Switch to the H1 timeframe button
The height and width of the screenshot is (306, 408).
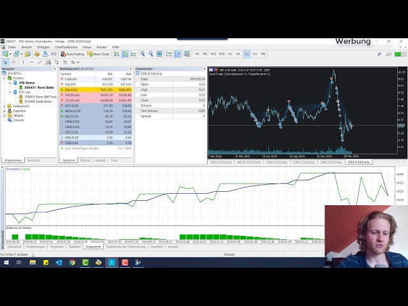pyautogui.click(x=230, y=54)
